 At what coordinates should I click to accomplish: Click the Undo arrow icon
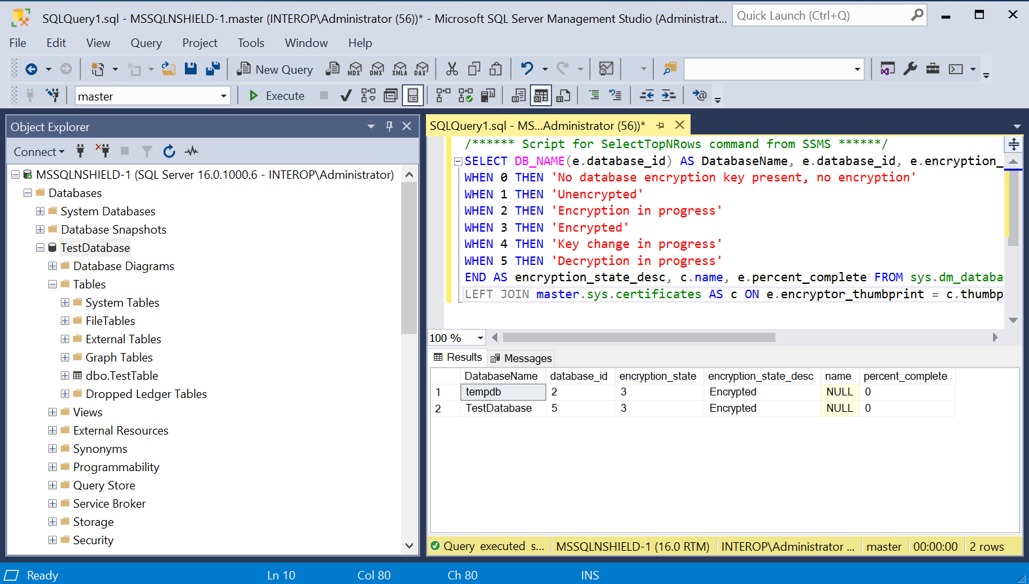click(x=527, y=69)
